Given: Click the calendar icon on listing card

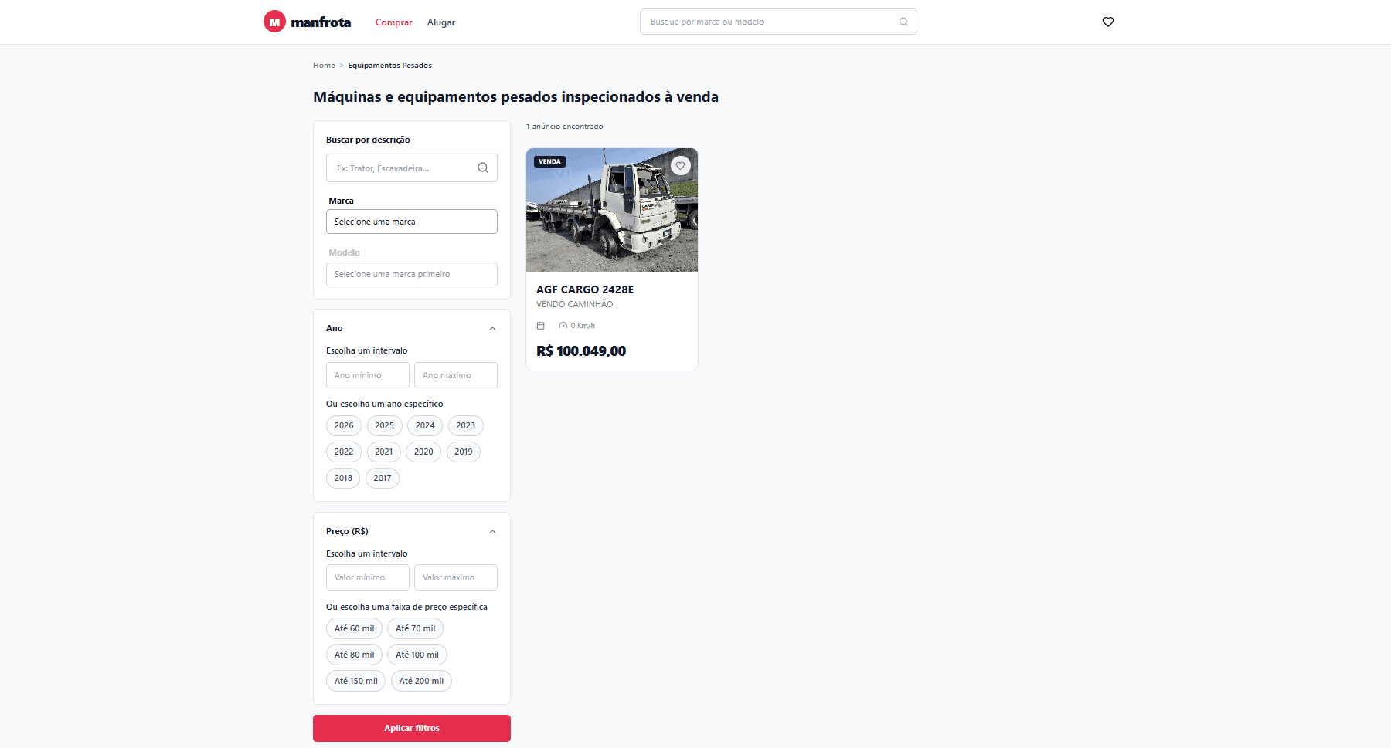Looking at the screenshot, I should coord(541,326).
